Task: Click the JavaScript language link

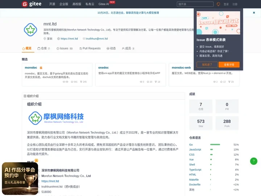Action: pos(195,150)
